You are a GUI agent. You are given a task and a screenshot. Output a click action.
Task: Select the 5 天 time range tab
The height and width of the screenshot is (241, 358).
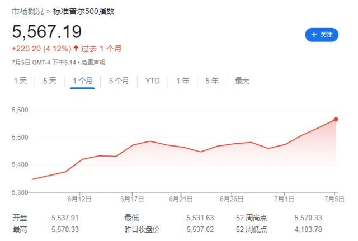coord(50,81)
